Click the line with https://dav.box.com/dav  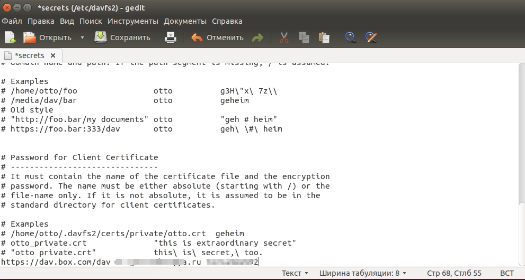(130, 262)
